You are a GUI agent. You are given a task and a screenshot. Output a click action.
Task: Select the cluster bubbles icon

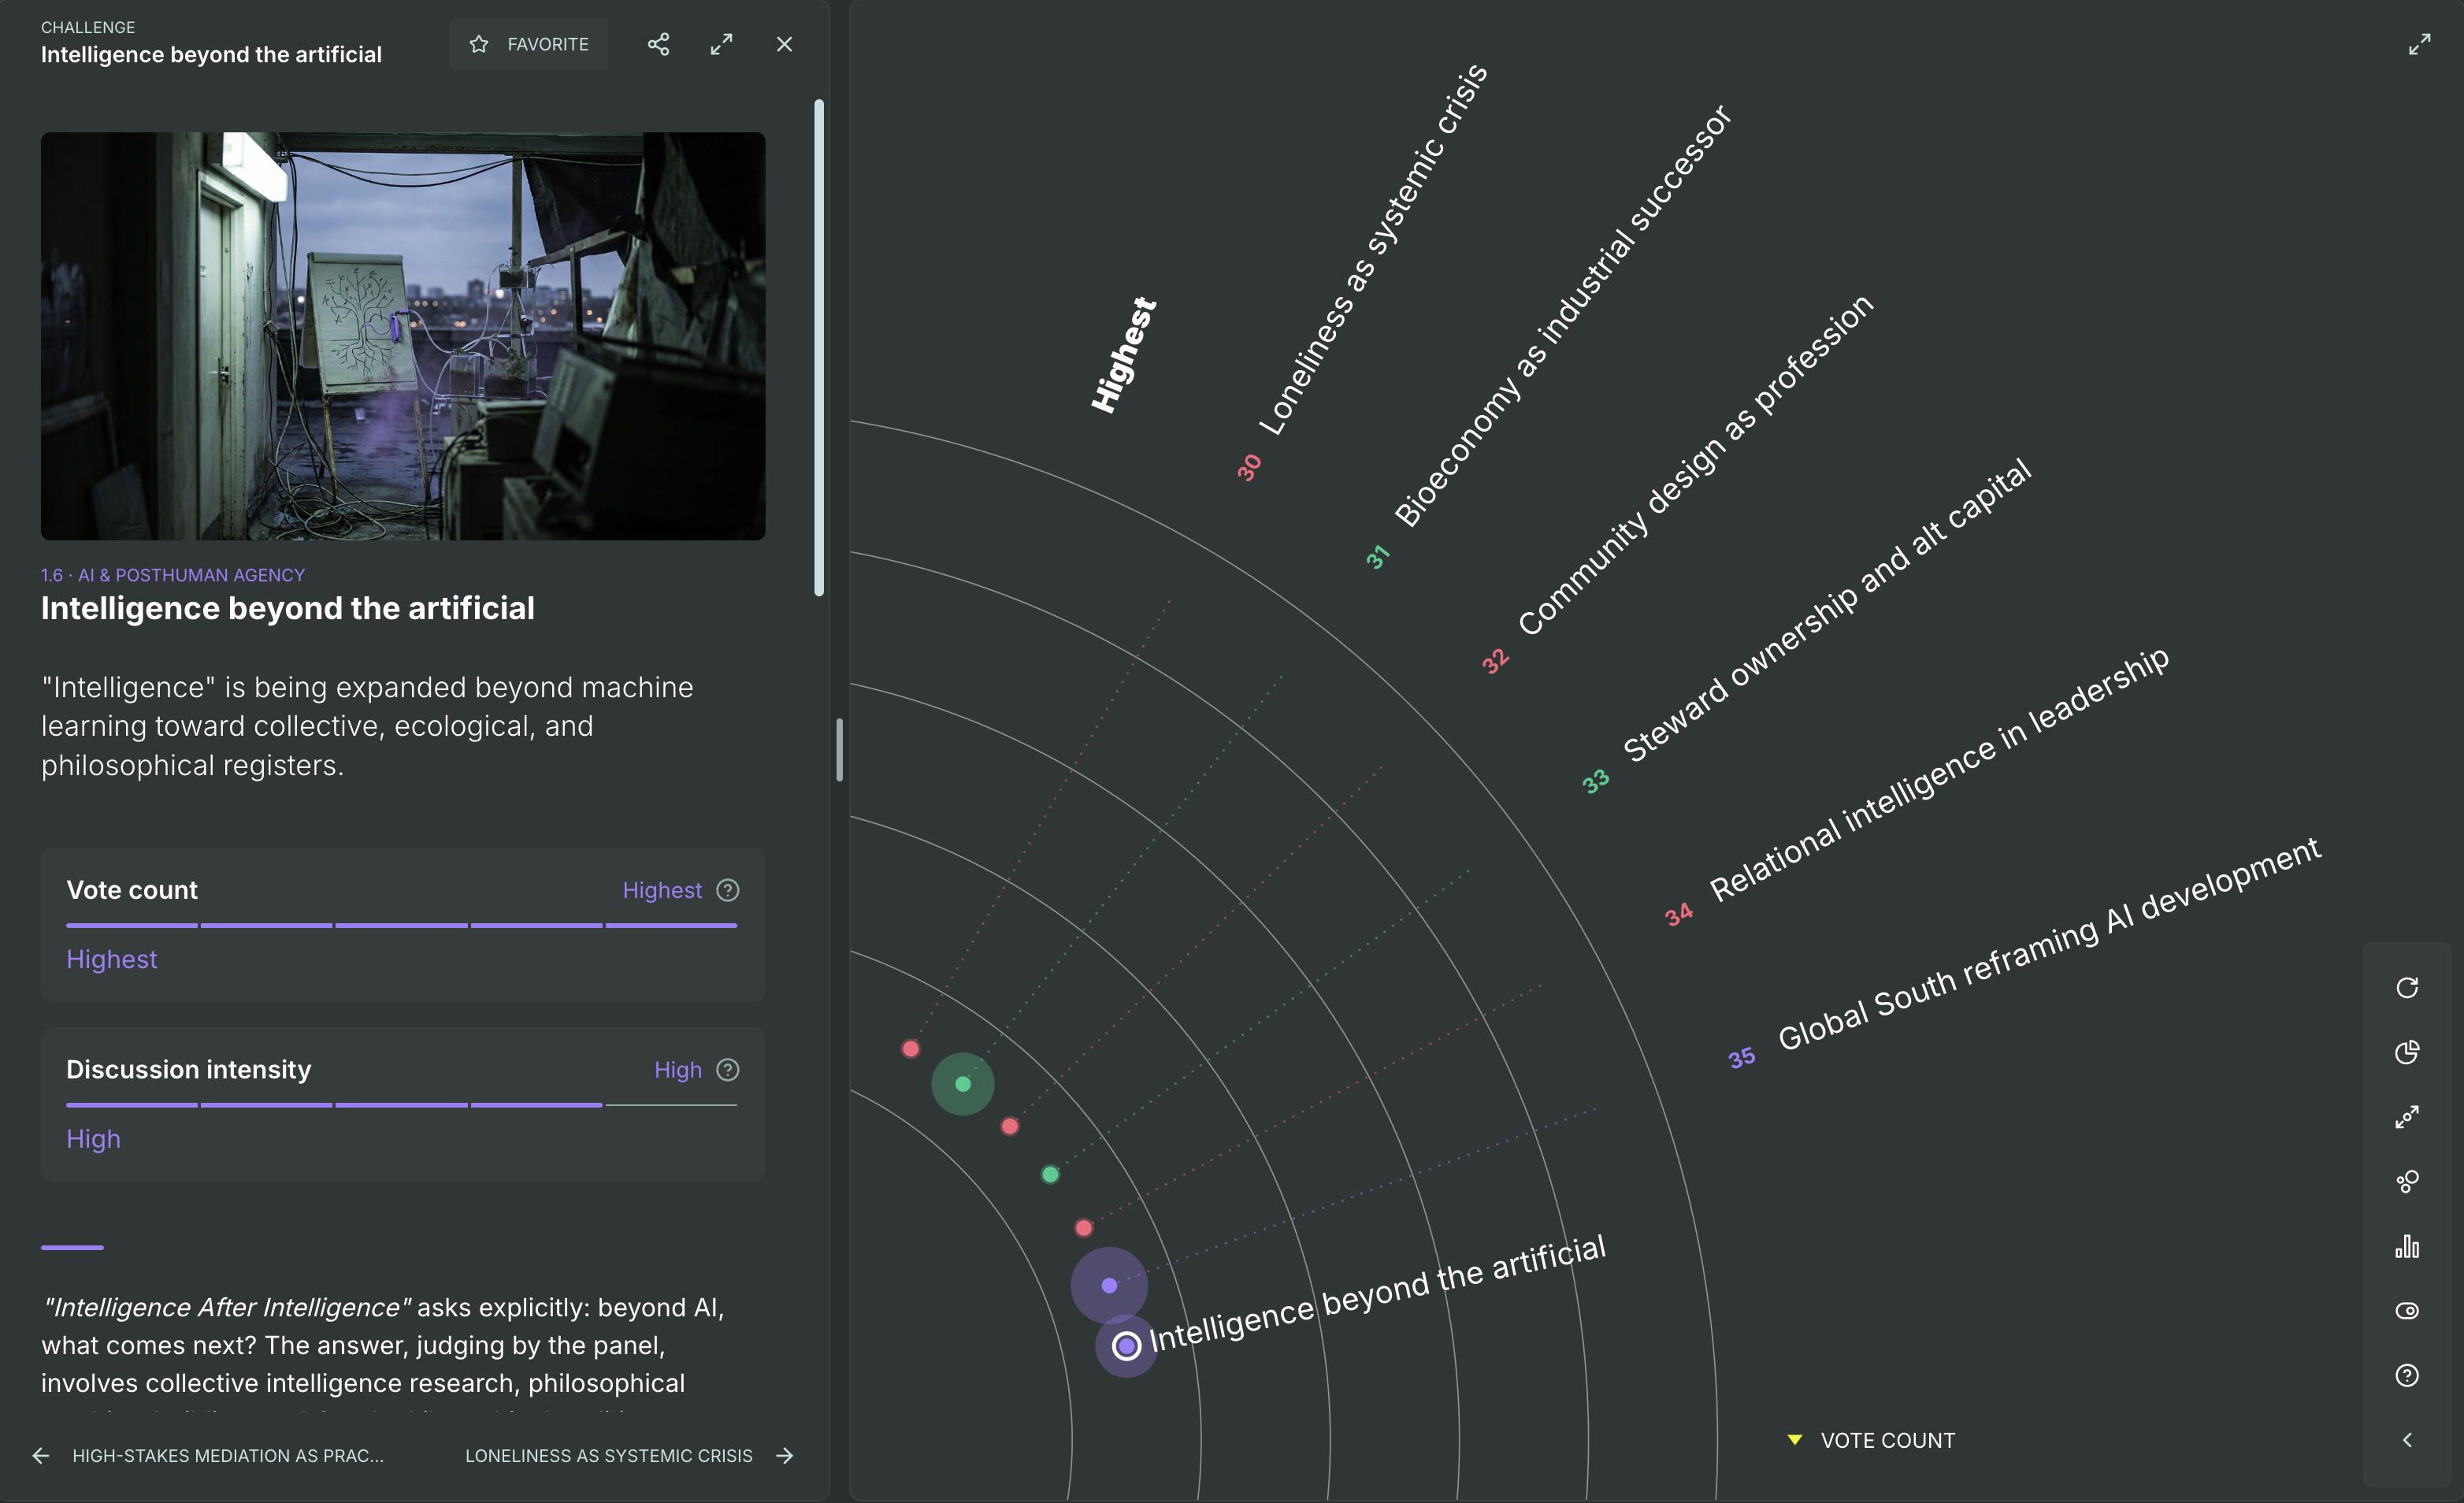click(2407, 1182)
